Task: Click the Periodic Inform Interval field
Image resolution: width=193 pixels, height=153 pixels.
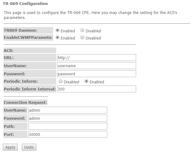Action: tap(97, 89)
